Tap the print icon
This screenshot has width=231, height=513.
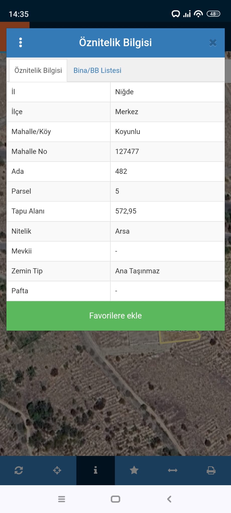[211, 470]
